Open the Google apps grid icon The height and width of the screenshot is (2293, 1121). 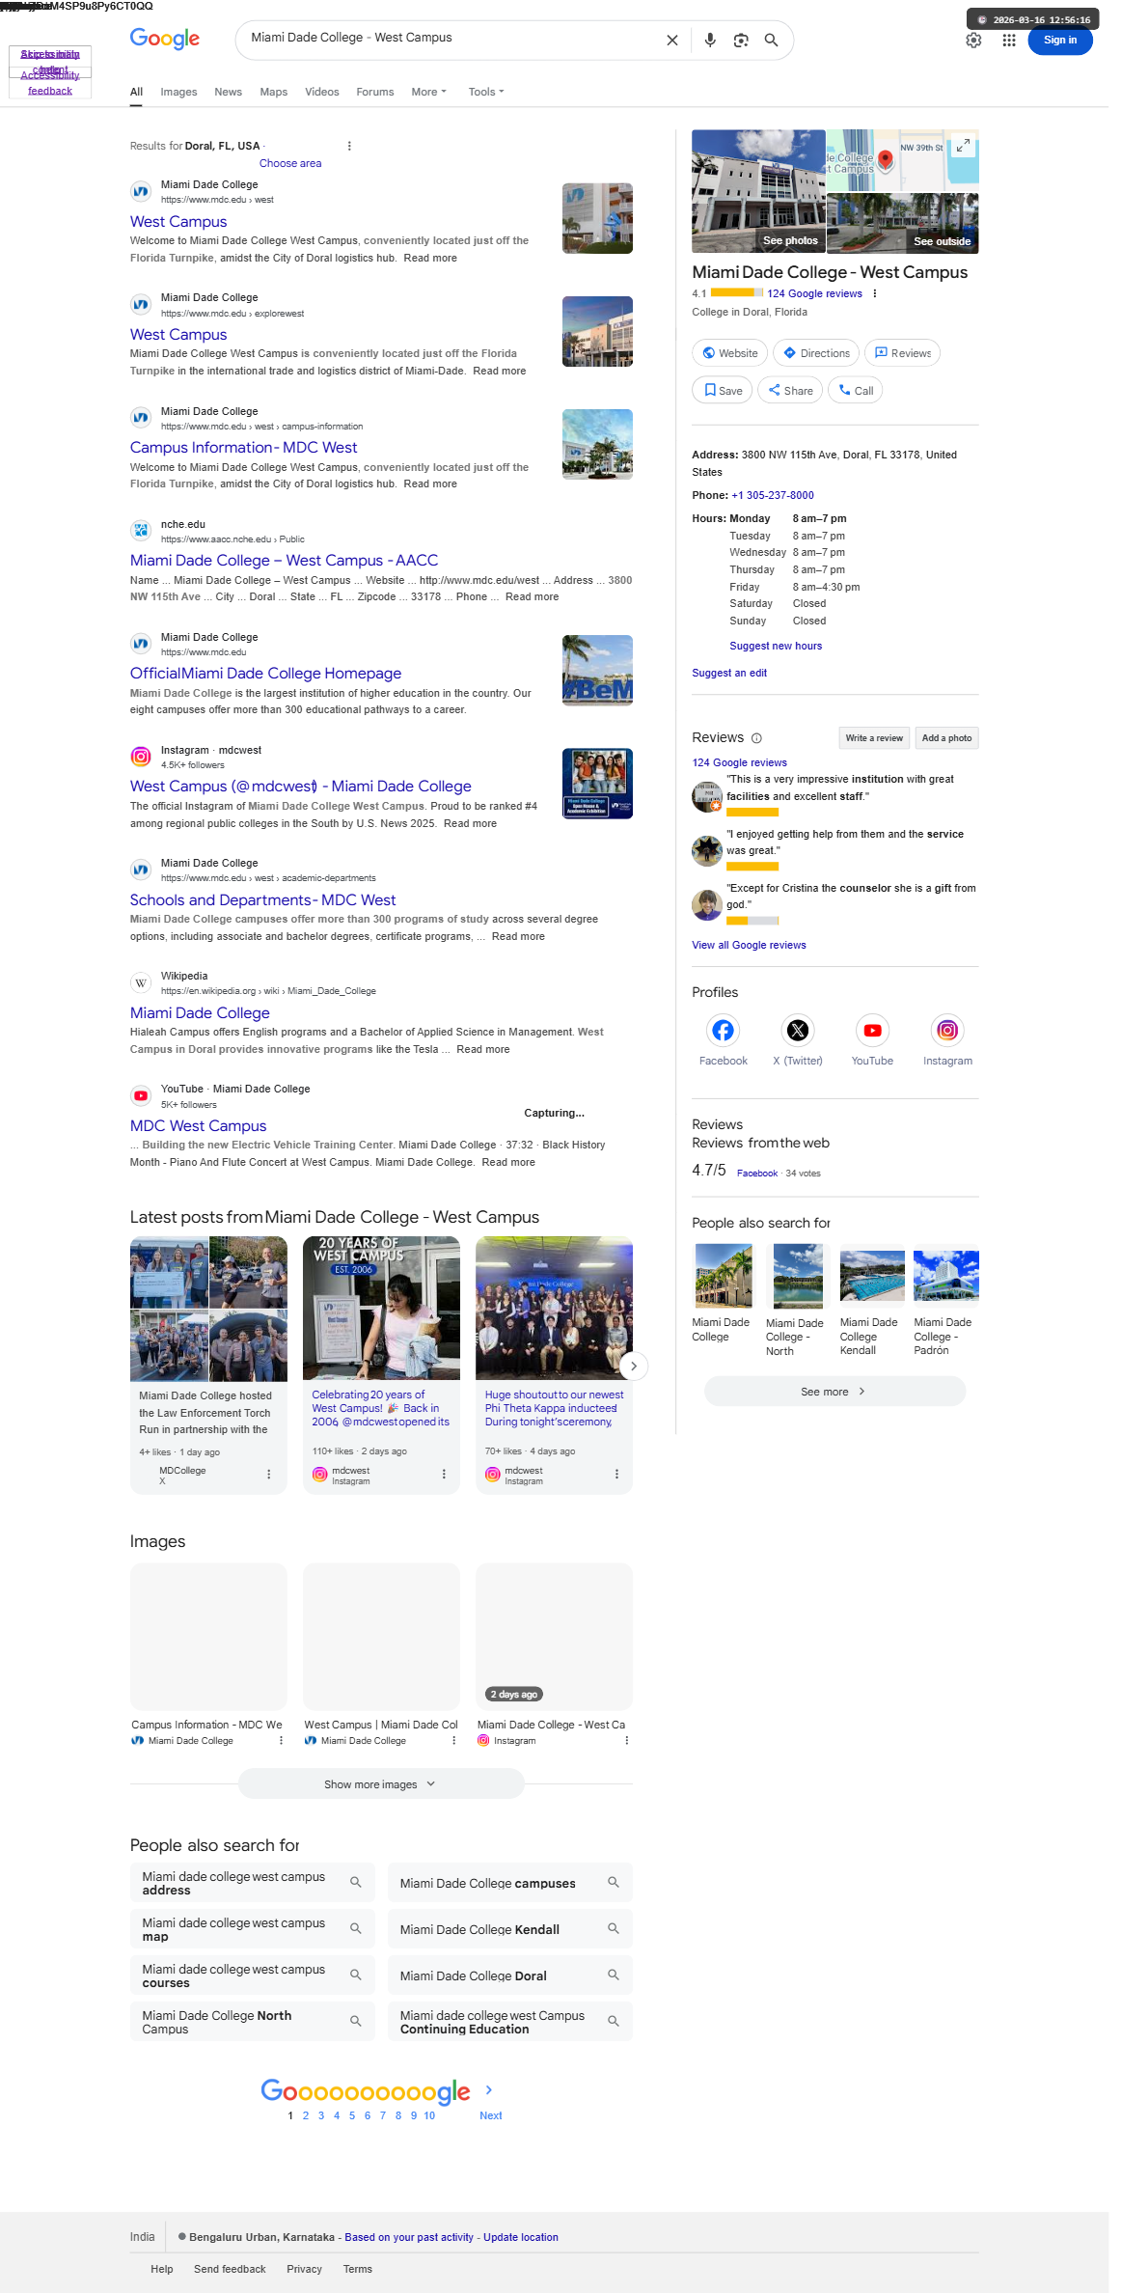[x=1009, y=41]
